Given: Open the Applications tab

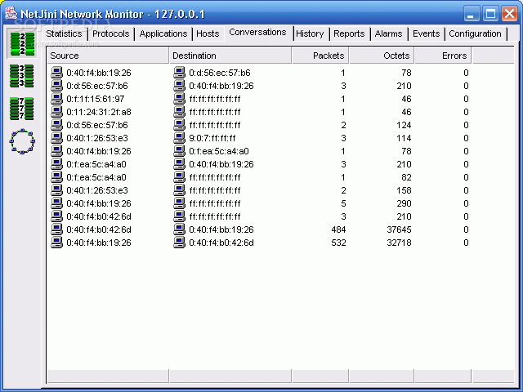Looking at the screenshot, I should [163, 33].
